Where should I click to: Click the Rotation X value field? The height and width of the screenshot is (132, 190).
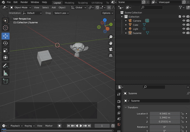[165, 127]
